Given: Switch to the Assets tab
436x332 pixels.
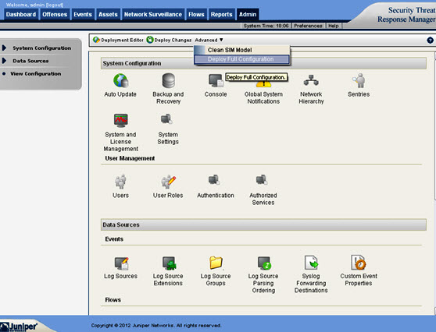Looking at the screenshot, I should click(108, 15).
